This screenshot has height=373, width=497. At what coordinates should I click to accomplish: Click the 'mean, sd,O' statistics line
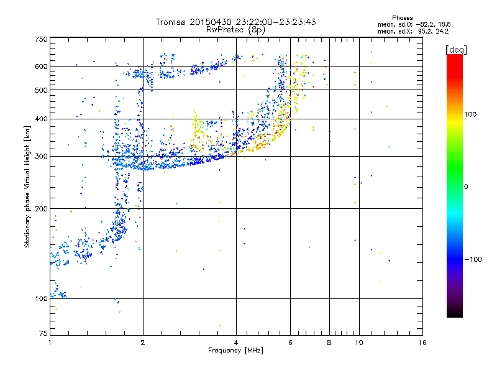point(414,24)
